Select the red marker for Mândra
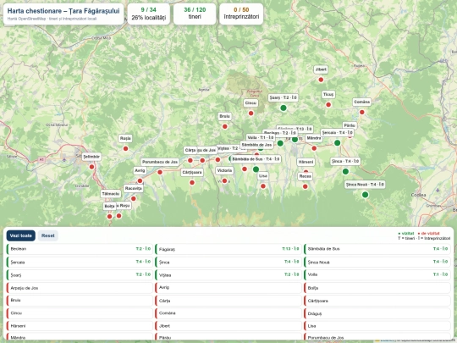457x343 pixels. [x=314, y=148]
